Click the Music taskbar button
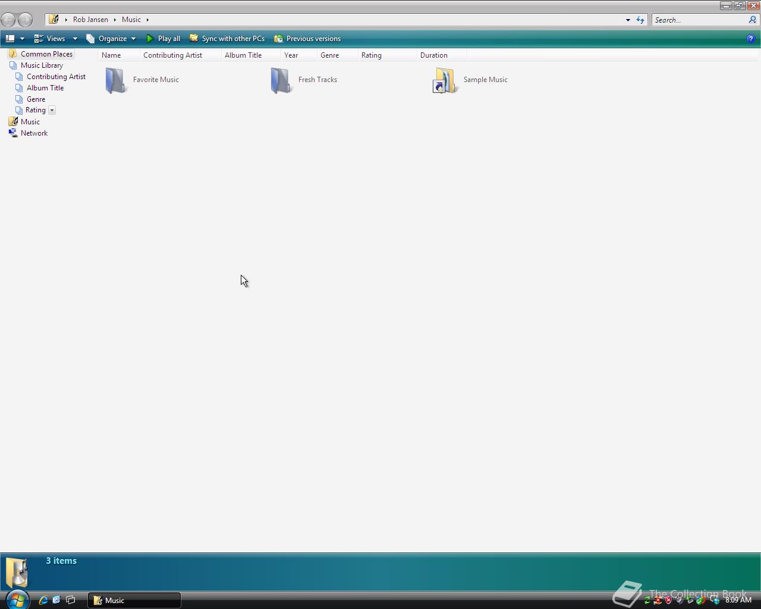Image resolution: width=761 pixels, height=609 pixels. pyautogui.click(x=134, y=600)
